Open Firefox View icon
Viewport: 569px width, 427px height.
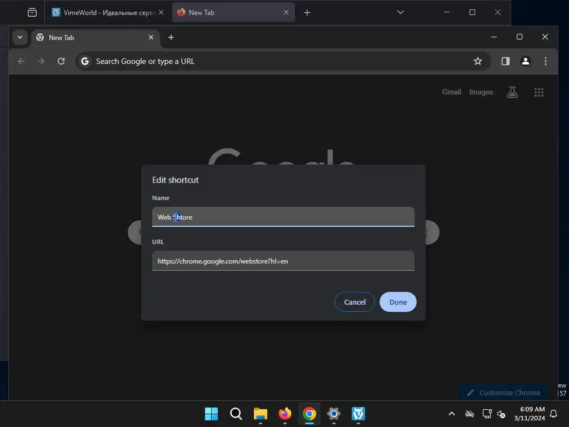click(x=32, y=12)
